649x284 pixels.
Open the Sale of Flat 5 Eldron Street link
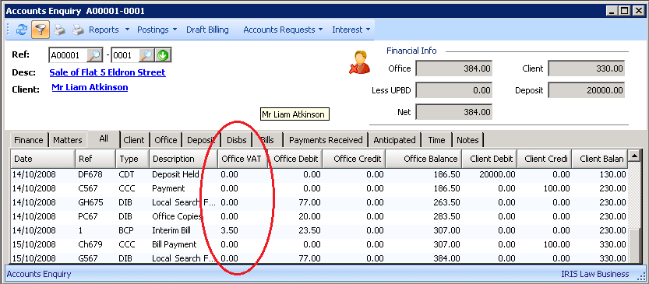tap(108, 72)
